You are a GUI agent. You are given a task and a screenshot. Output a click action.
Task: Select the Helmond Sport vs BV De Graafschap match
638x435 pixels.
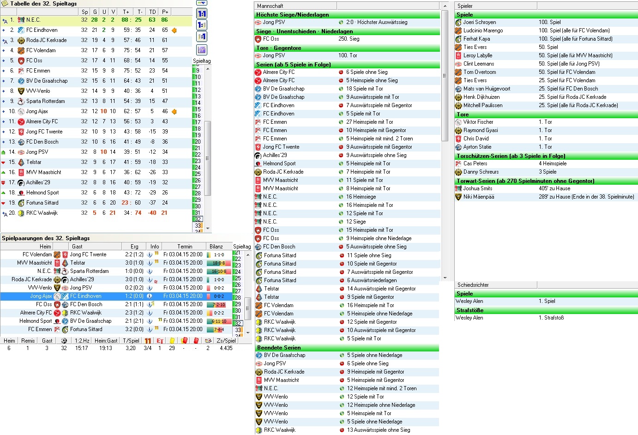click(x=116, y=321)
